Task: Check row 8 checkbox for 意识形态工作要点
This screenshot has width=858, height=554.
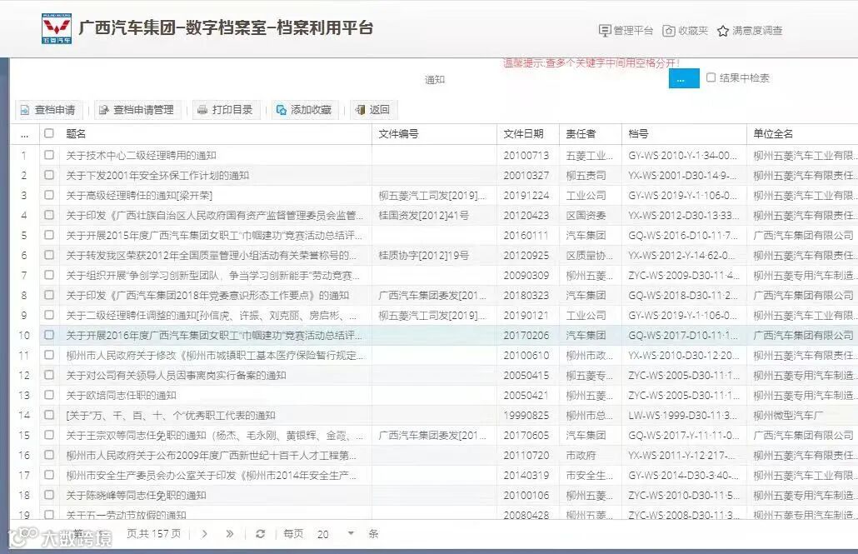Action: pos(48,295)
